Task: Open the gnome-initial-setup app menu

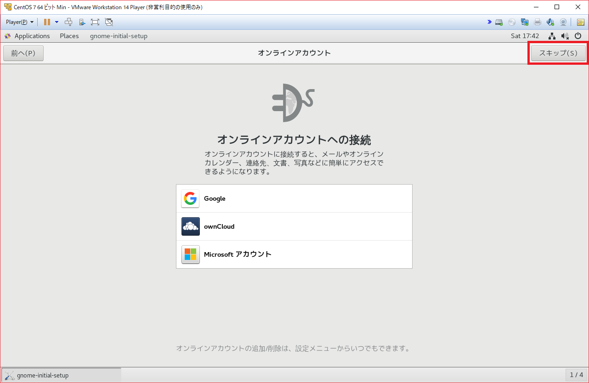Action: pos(119,36)
